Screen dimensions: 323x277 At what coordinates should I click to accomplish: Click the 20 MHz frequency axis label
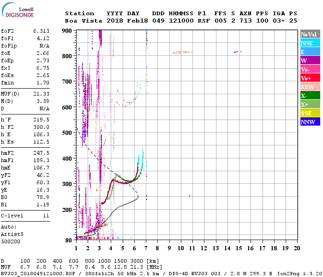coord(297,248)
